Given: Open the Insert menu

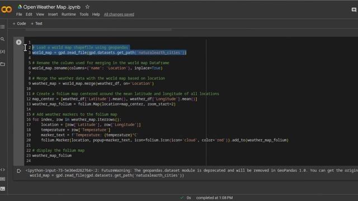Looking at the screenshot, I should pyautogui.click(x=53, y=15).
